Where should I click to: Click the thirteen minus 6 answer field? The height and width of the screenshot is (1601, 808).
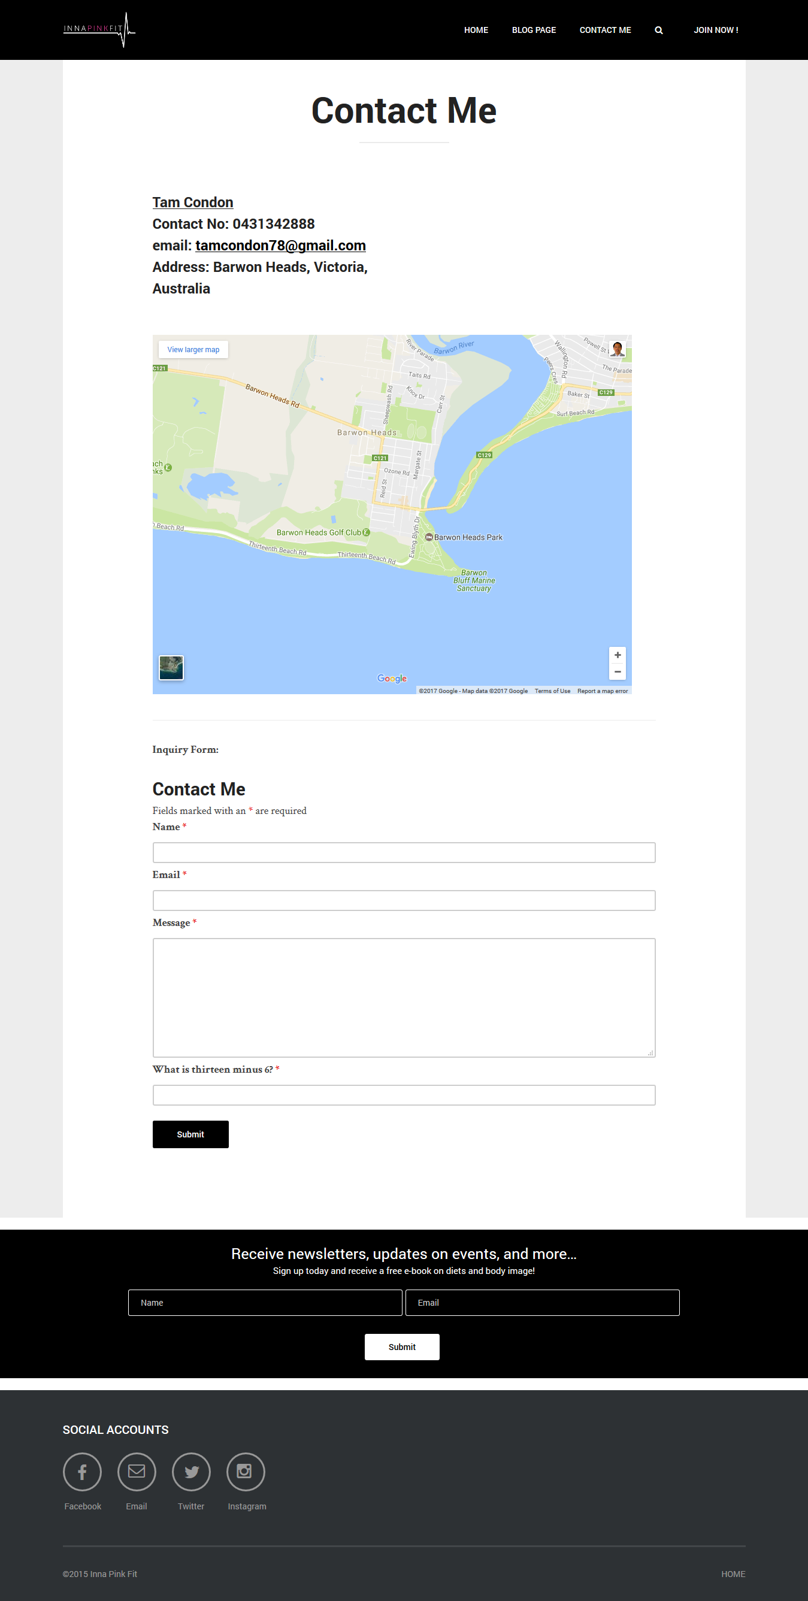pyautogui.click(x=403, y=1094)
